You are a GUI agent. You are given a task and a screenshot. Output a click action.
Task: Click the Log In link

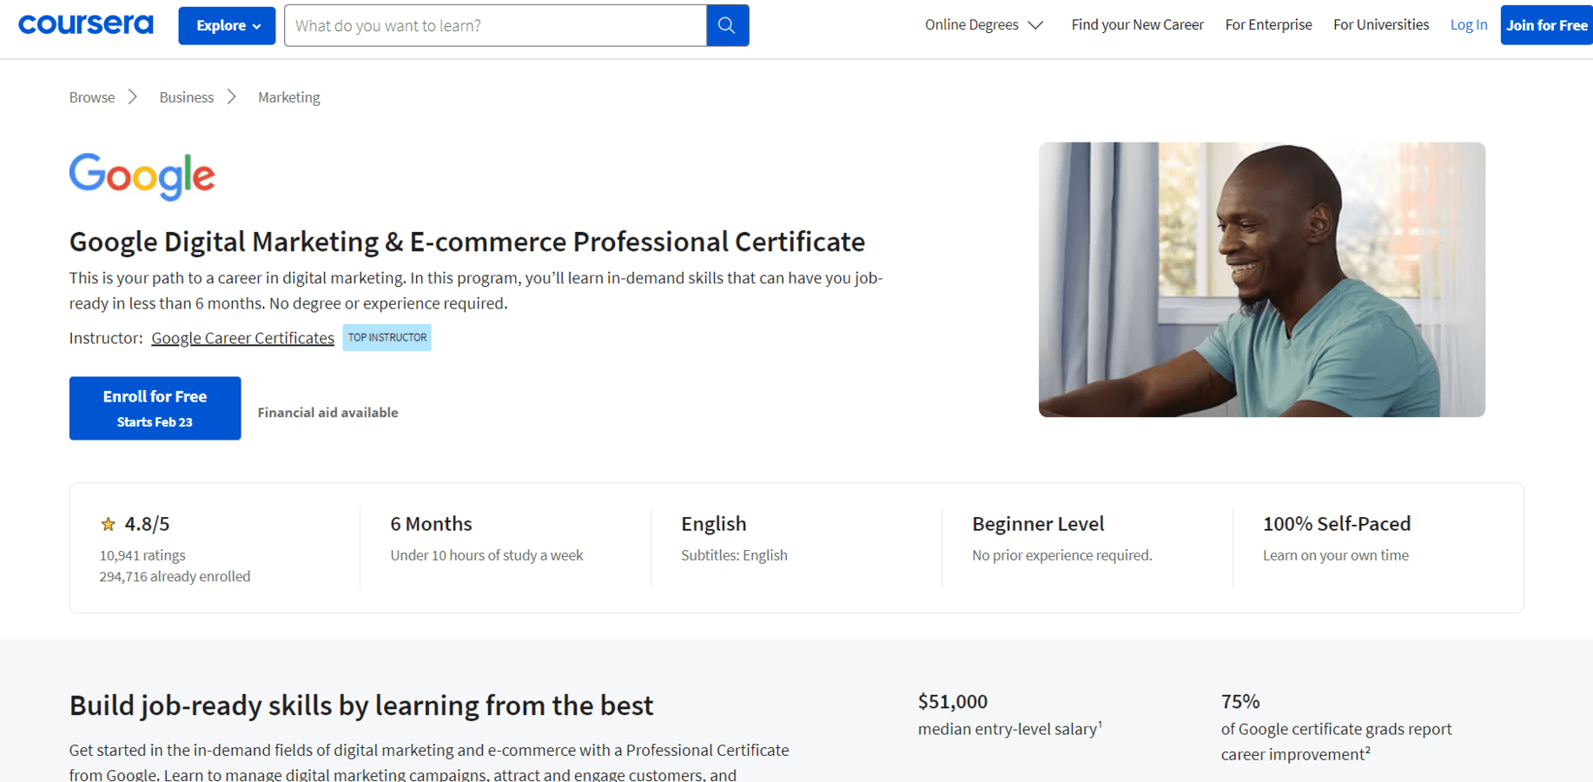coord(1469,24)
